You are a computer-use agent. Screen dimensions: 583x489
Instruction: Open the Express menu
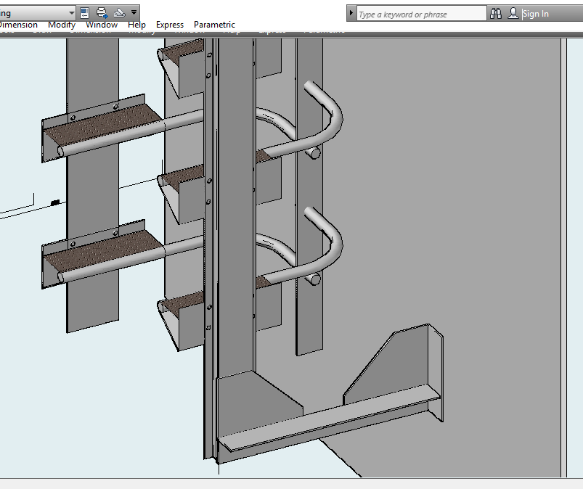pos(170,25)
